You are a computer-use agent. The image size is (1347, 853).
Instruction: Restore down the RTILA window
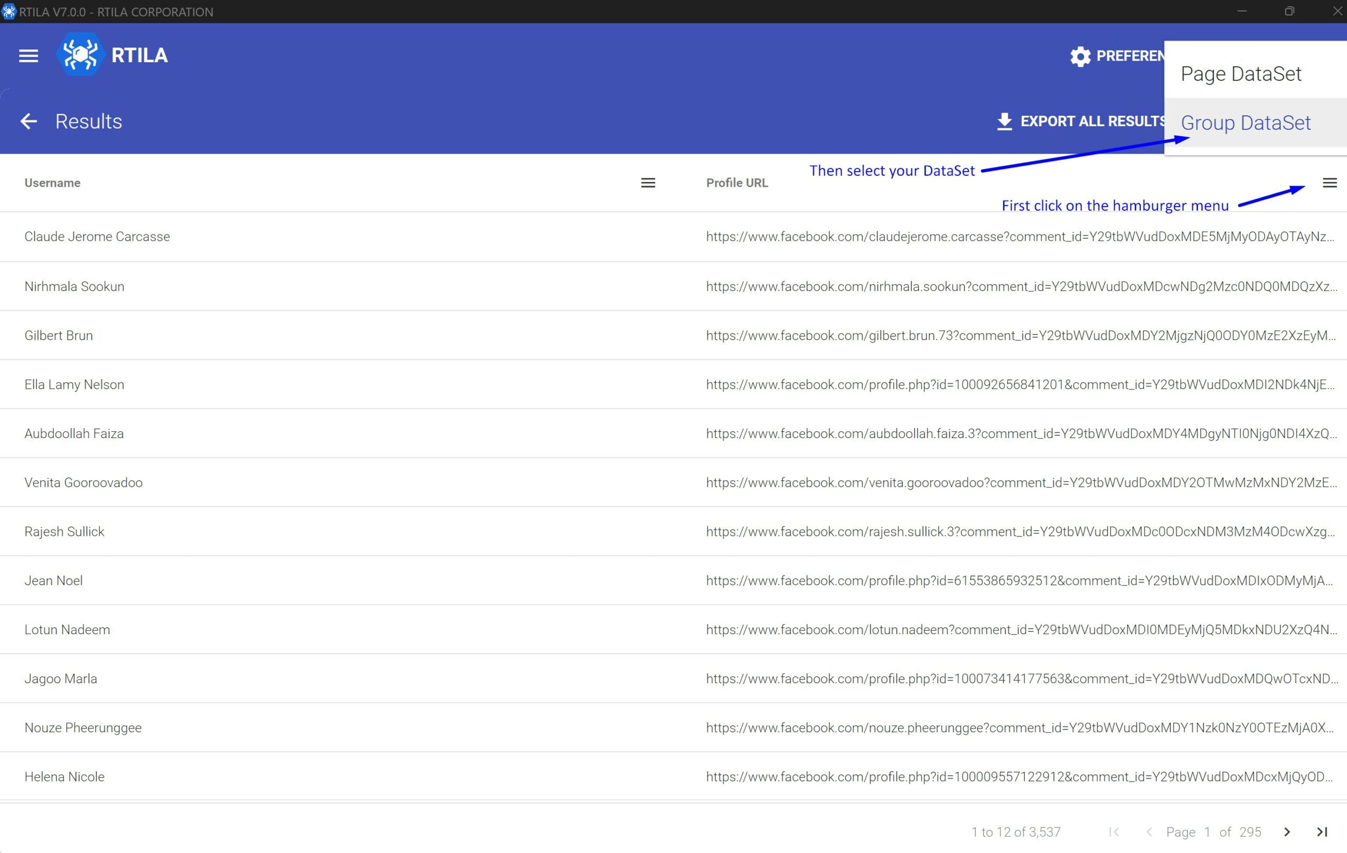click(x=1289, y=11)
